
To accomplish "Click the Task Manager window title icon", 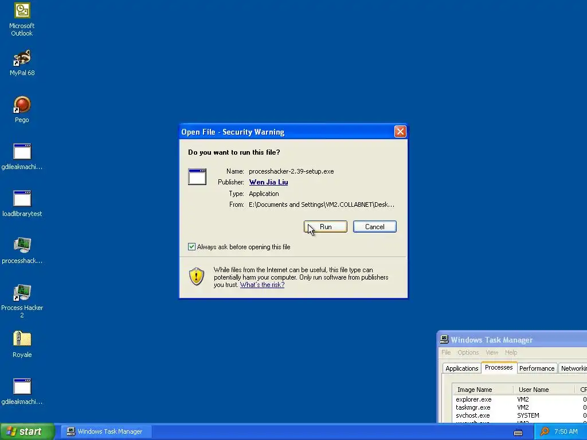I will (444, 340).
